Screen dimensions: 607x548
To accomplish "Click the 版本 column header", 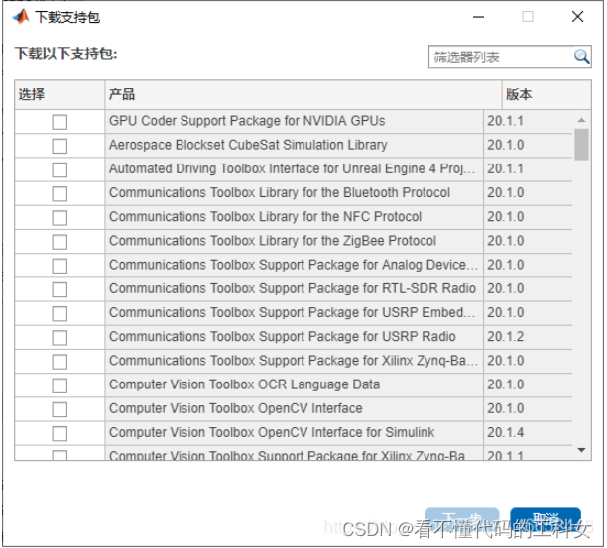I will coord(546,94).
